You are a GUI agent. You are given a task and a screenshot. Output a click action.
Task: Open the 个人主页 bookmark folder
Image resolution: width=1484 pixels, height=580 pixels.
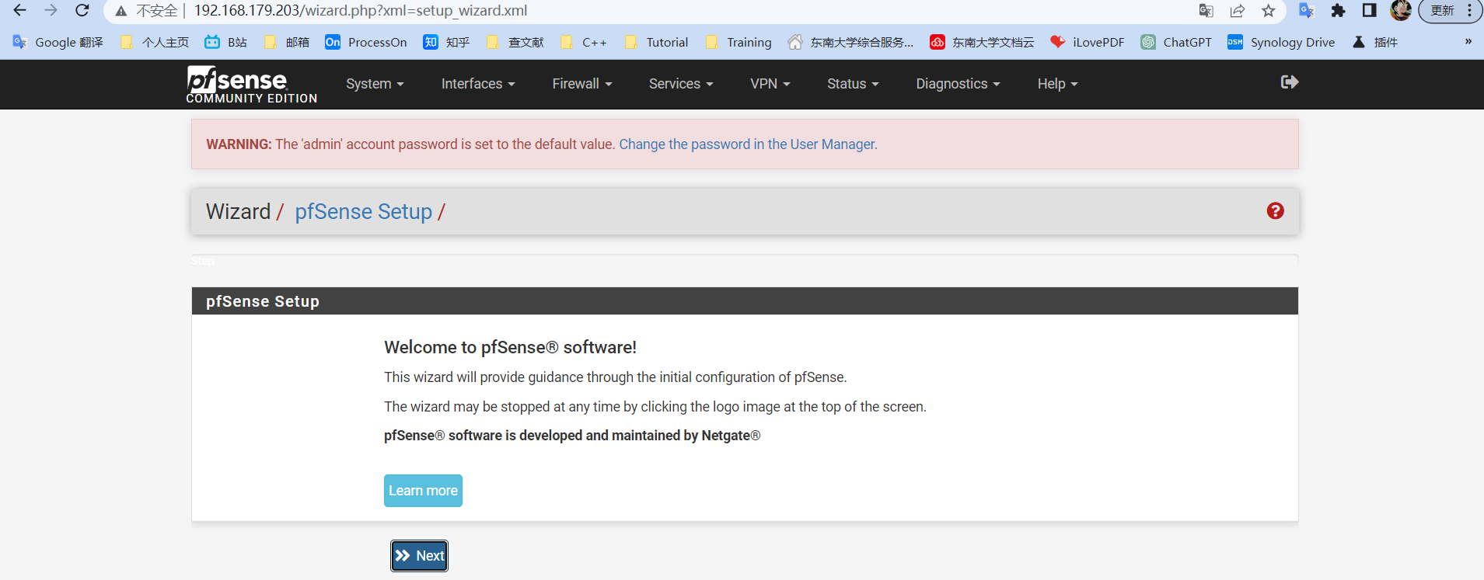click(155, 42)
